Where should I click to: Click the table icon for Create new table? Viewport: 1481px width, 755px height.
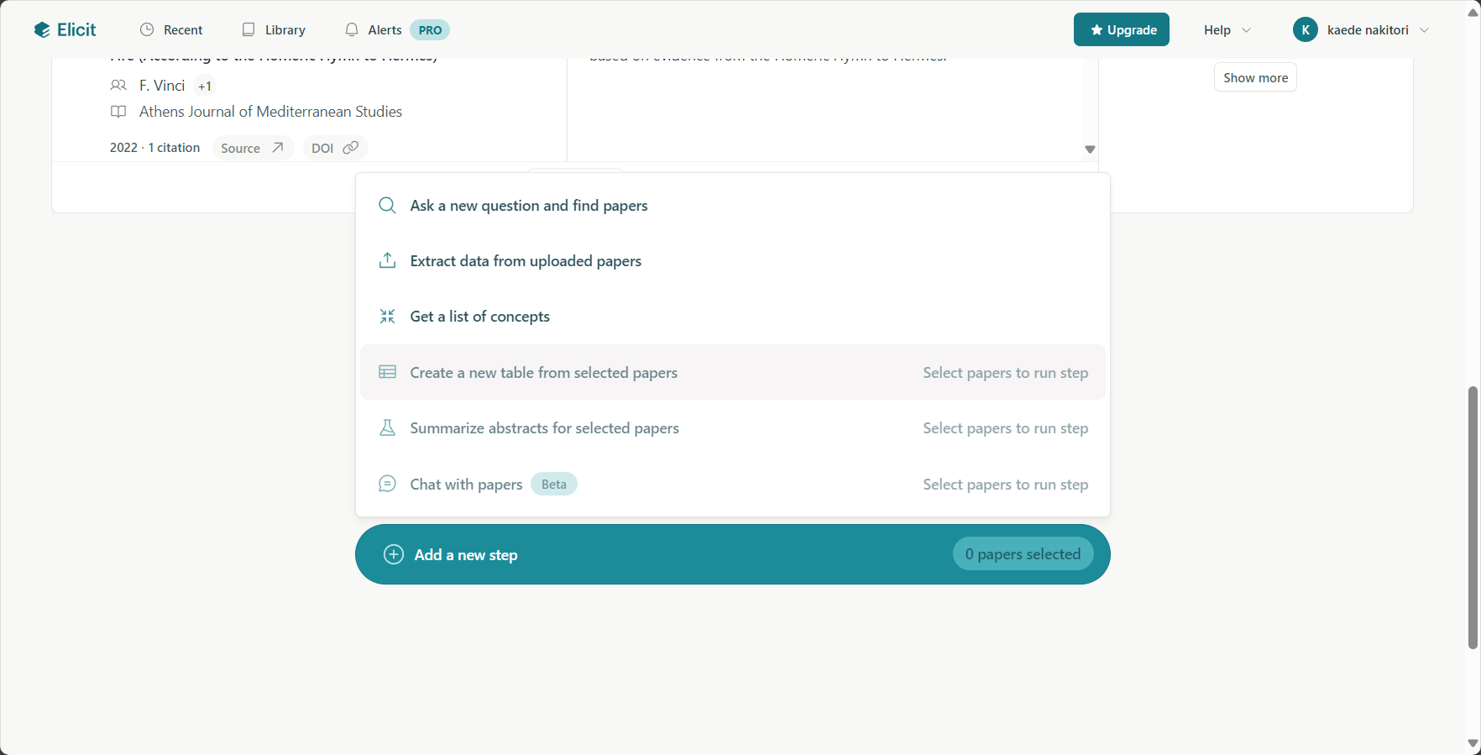(x=387, y=372)
